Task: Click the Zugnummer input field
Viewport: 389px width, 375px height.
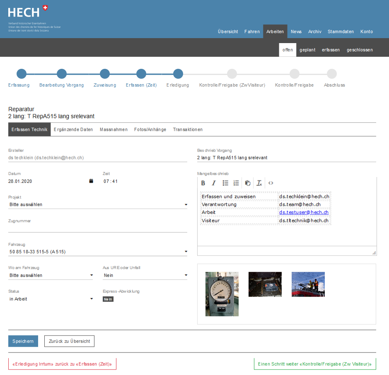Action: point(98,228)
